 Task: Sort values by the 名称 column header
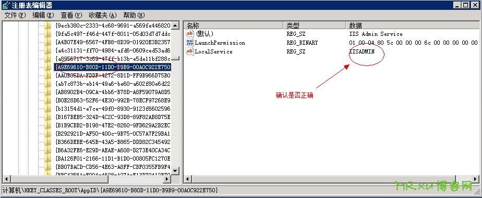pyautogui.click(x=233, y=25)
